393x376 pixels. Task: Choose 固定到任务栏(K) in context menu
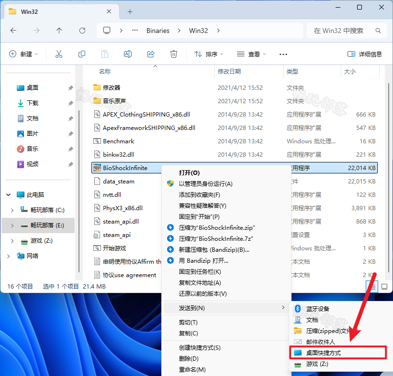tap(226, 272)
